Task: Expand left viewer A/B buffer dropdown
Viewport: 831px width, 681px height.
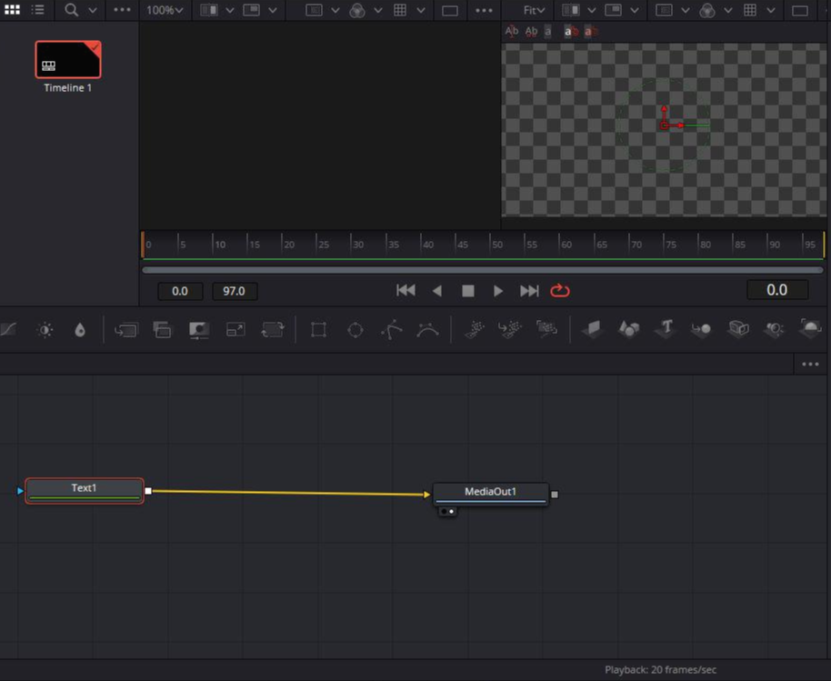Action: pyautogui.click(x=230, y=10)
